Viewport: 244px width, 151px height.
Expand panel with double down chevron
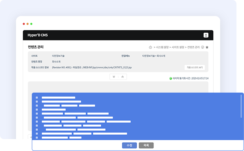pos(114,77)
